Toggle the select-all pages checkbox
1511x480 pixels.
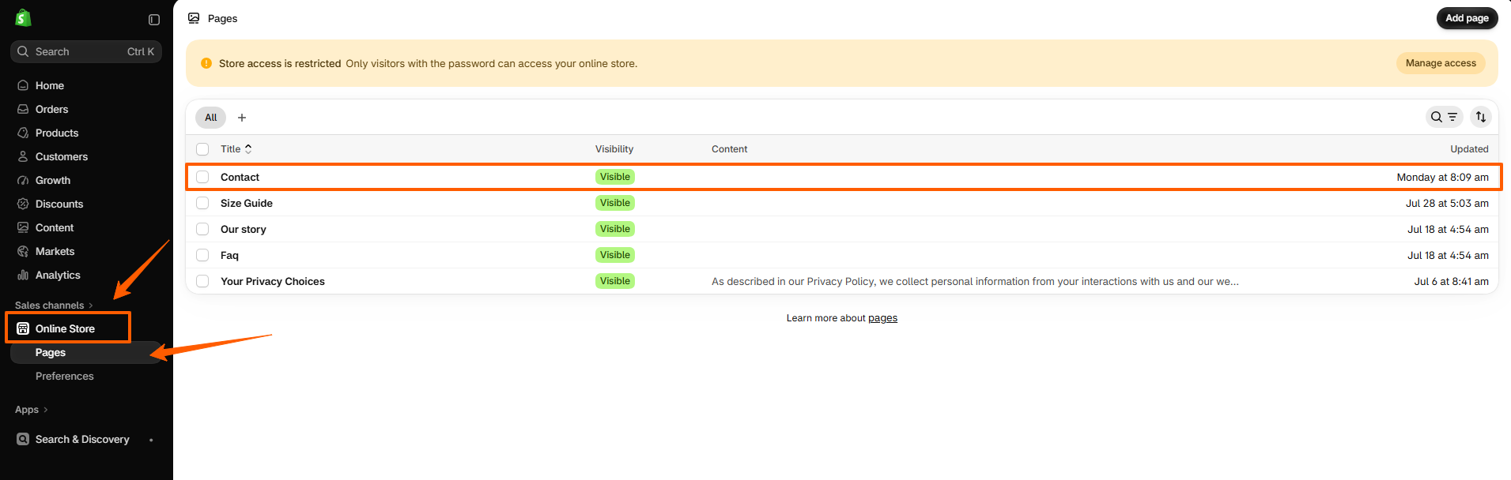202,149
